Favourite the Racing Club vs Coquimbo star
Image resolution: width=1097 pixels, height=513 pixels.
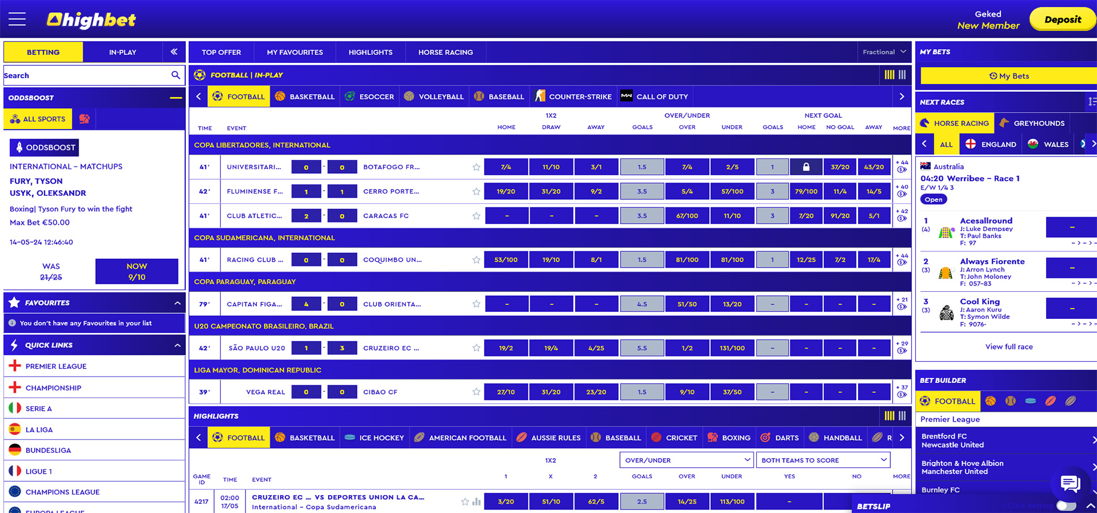(x=476, y=259)
